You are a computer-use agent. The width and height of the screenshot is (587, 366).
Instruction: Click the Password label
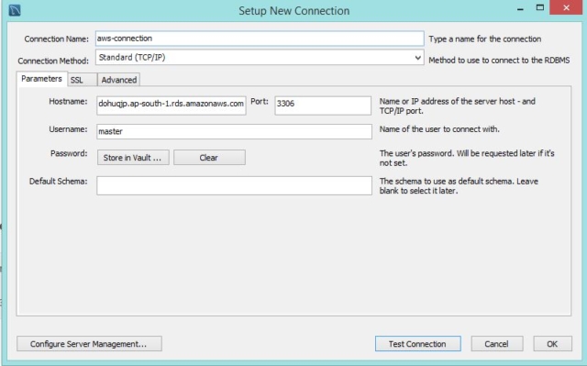point(69,153)
